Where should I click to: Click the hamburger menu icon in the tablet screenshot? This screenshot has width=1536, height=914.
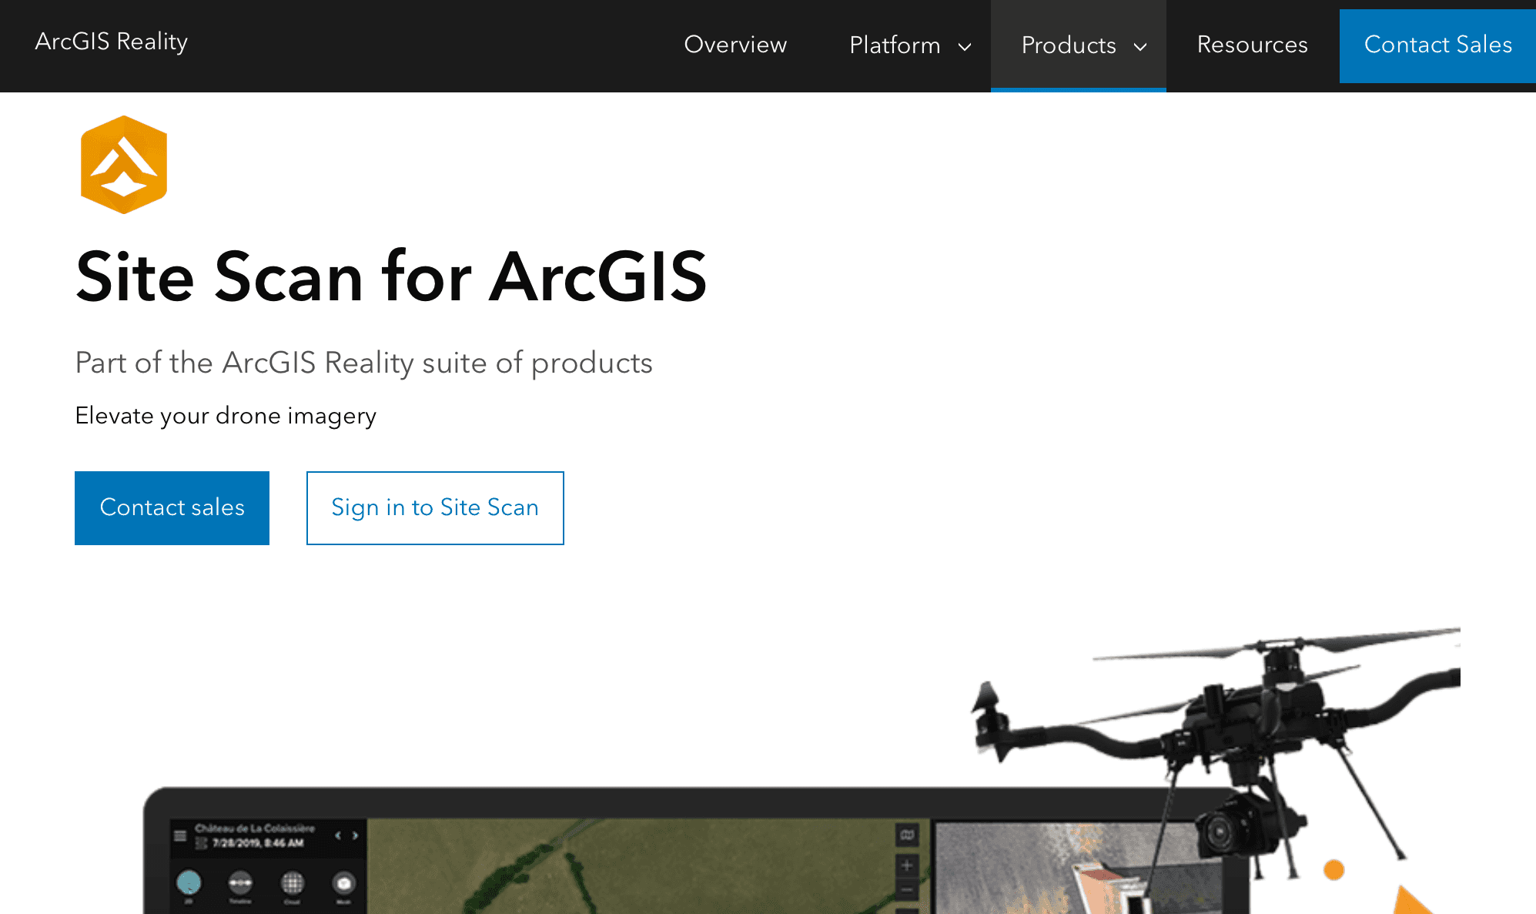pos(180,835)
